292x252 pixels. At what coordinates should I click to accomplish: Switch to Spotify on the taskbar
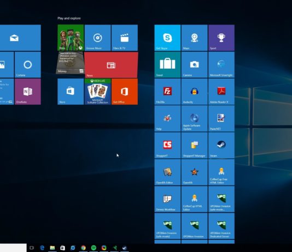(94, 248)
